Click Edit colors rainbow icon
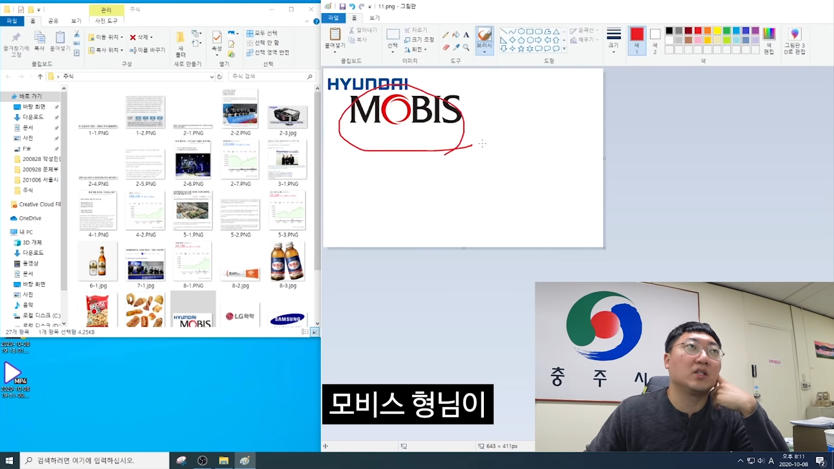 coord(769,34)
